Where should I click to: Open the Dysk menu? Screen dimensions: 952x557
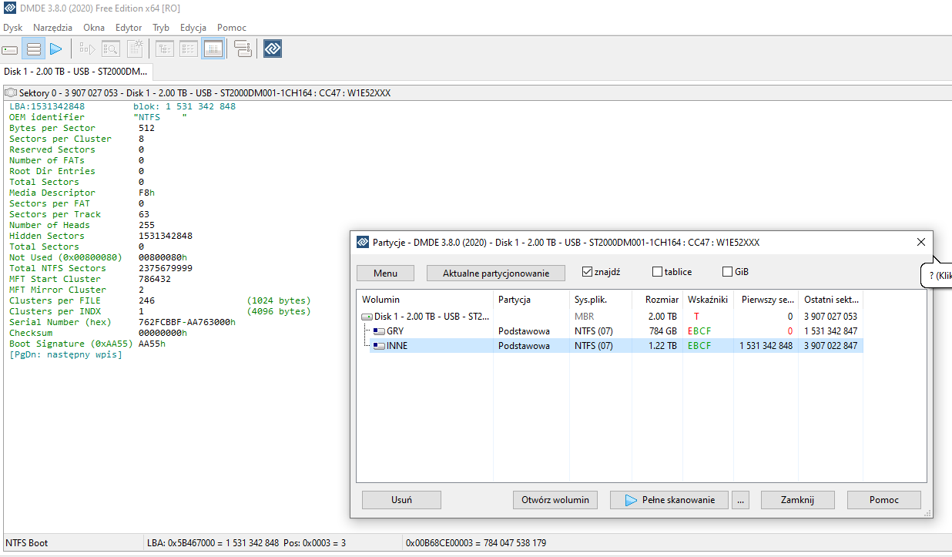pyautogui.click(x=13, y=28)
